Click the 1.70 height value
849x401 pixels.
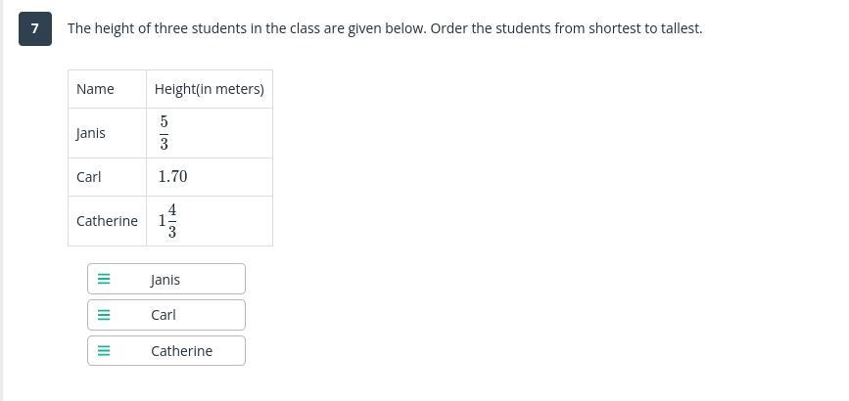[172, 177]
